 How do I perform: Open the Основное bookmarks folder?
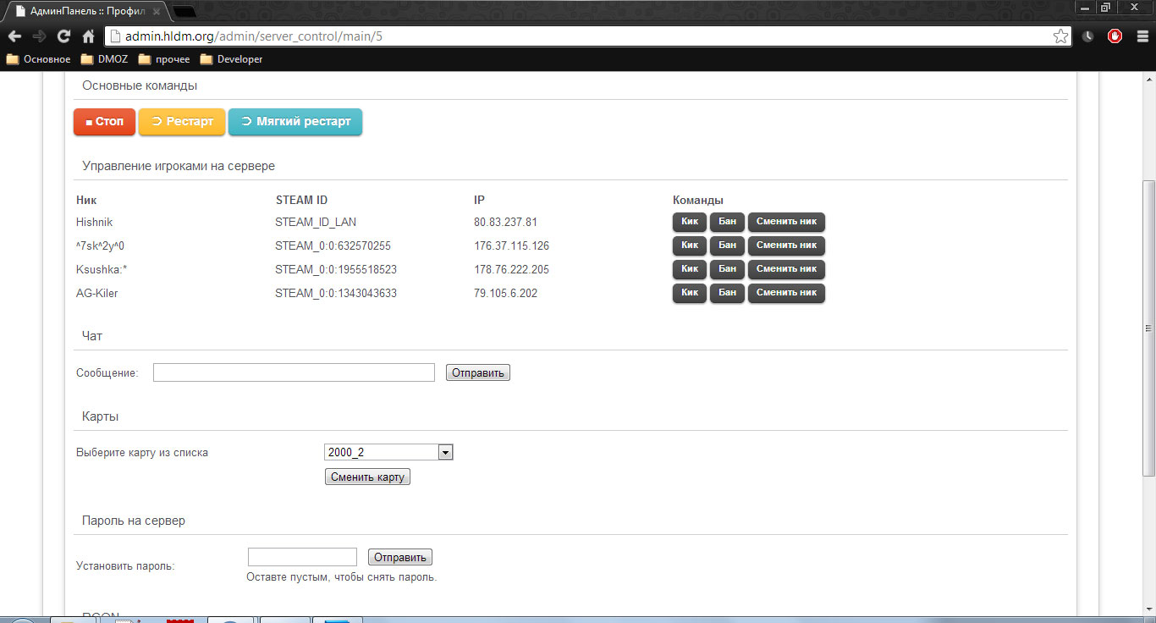(x=39, y=59)
